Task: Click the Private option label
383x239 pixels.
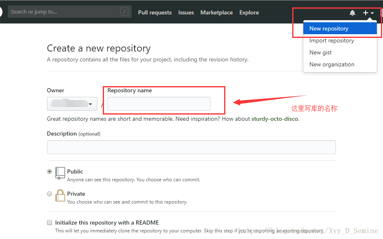Action: 76,194
